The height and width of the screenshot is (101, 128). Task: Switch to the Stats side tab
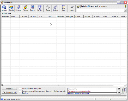point(125,89)
